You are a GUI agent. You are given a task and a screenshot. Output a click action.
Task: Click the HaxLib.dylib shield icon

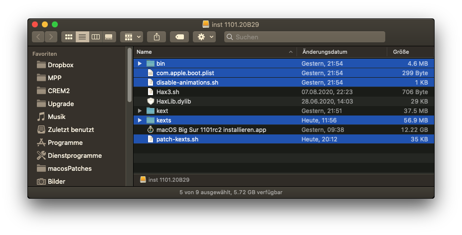[x=151, y=101]
